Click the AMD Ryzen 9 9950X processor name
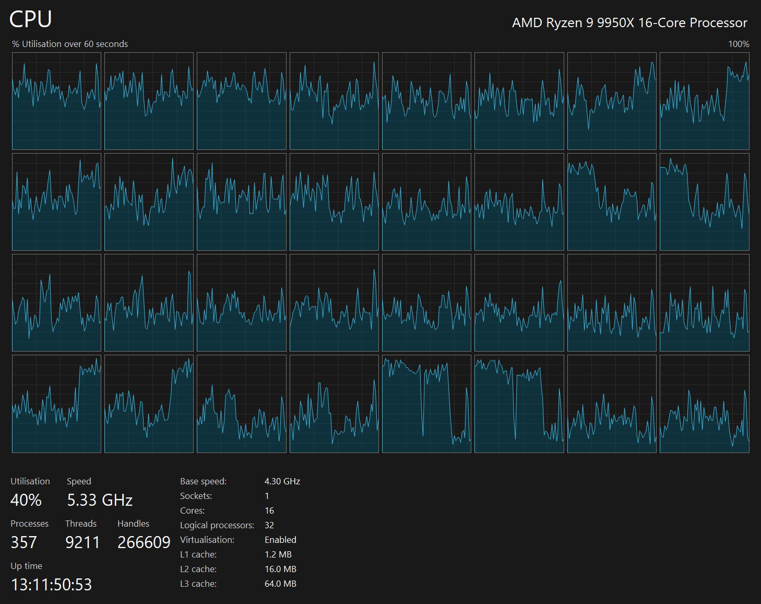Image resolution: width=761 pixels, height=604 pixels. click(629, 23)
